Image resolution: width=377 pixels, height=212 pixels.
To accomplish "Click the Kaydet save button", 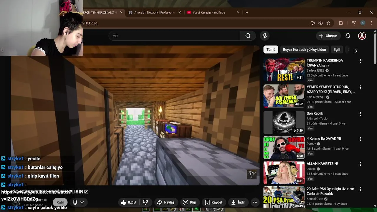I will pyautogui.click(x=214, y=202).
